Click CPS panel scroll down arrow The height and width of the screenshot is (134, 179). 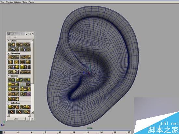pos(32,112)
